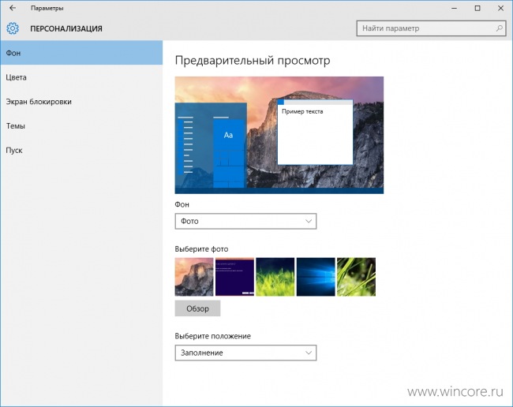Viewport: 513px width, 407px height.
Task: Open 'Экран блокировки' settings
Action: [x=81, y=102]
